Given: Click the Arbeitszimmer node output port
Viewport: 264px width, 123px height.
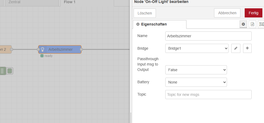Looking at the screenshot, I should [81, 49].
